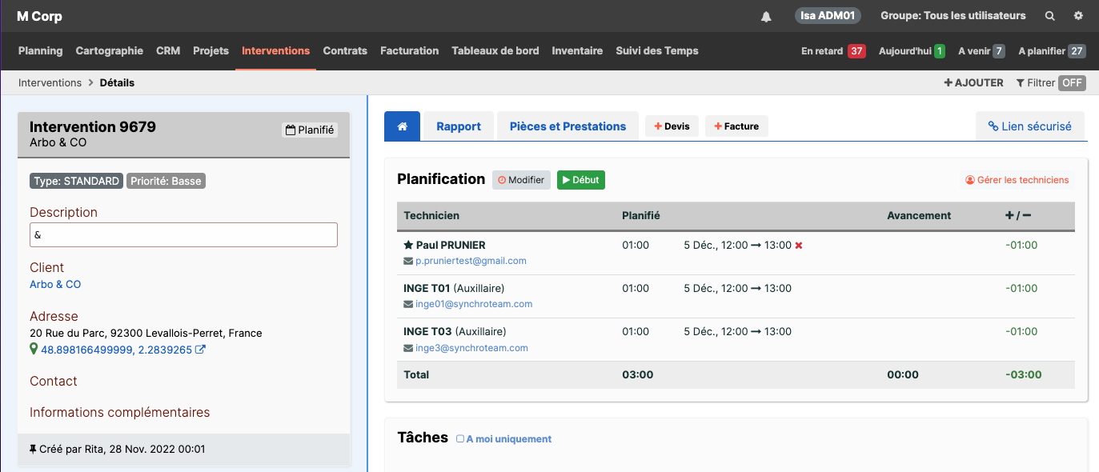Open Suivi des Temps menu

tap(657, 50)
